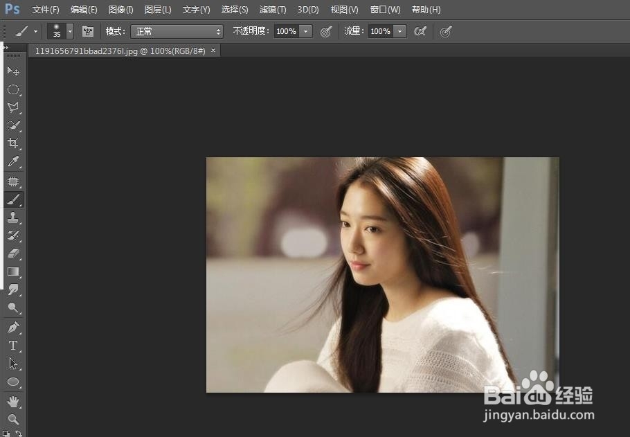This screenshot has height=437, width=630.
Task: Open the opacity slider dropdown arrow
Action: click(x=306, y=31)
